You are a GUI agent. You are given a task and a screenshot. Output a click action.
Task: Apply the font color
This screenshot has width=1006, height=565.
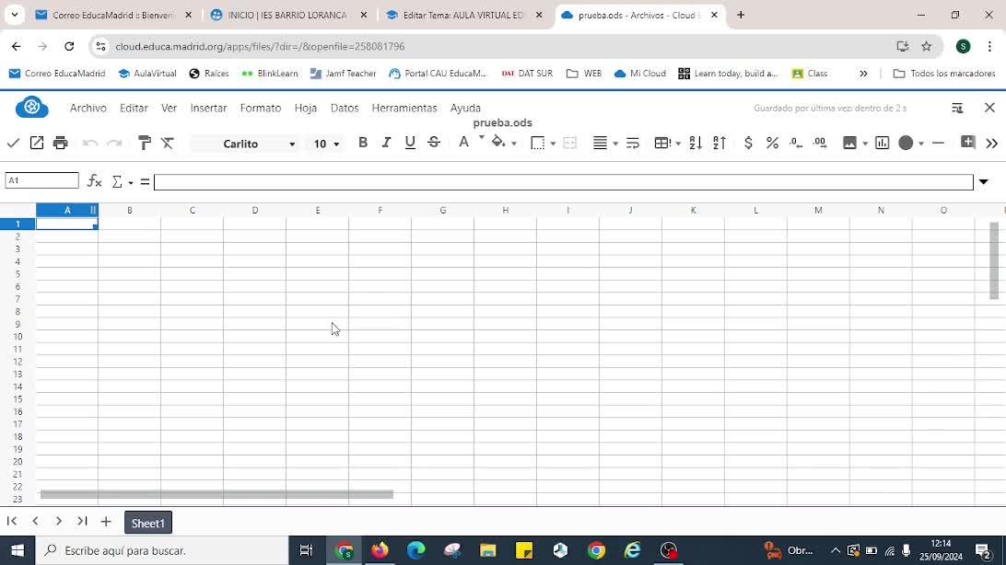click(x=464, y=143)
